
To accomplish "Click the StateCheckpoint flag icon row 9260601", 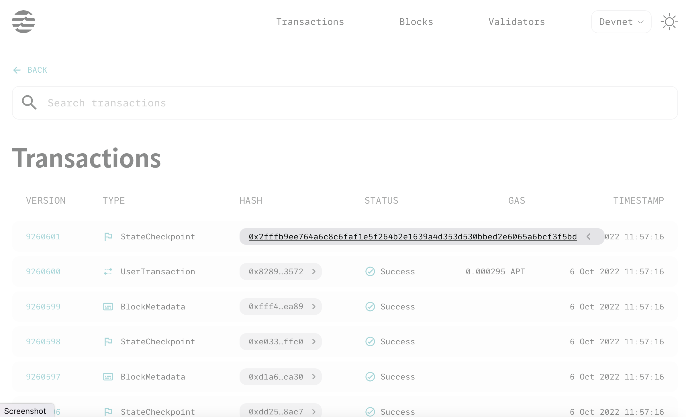I will click(109, 236).
